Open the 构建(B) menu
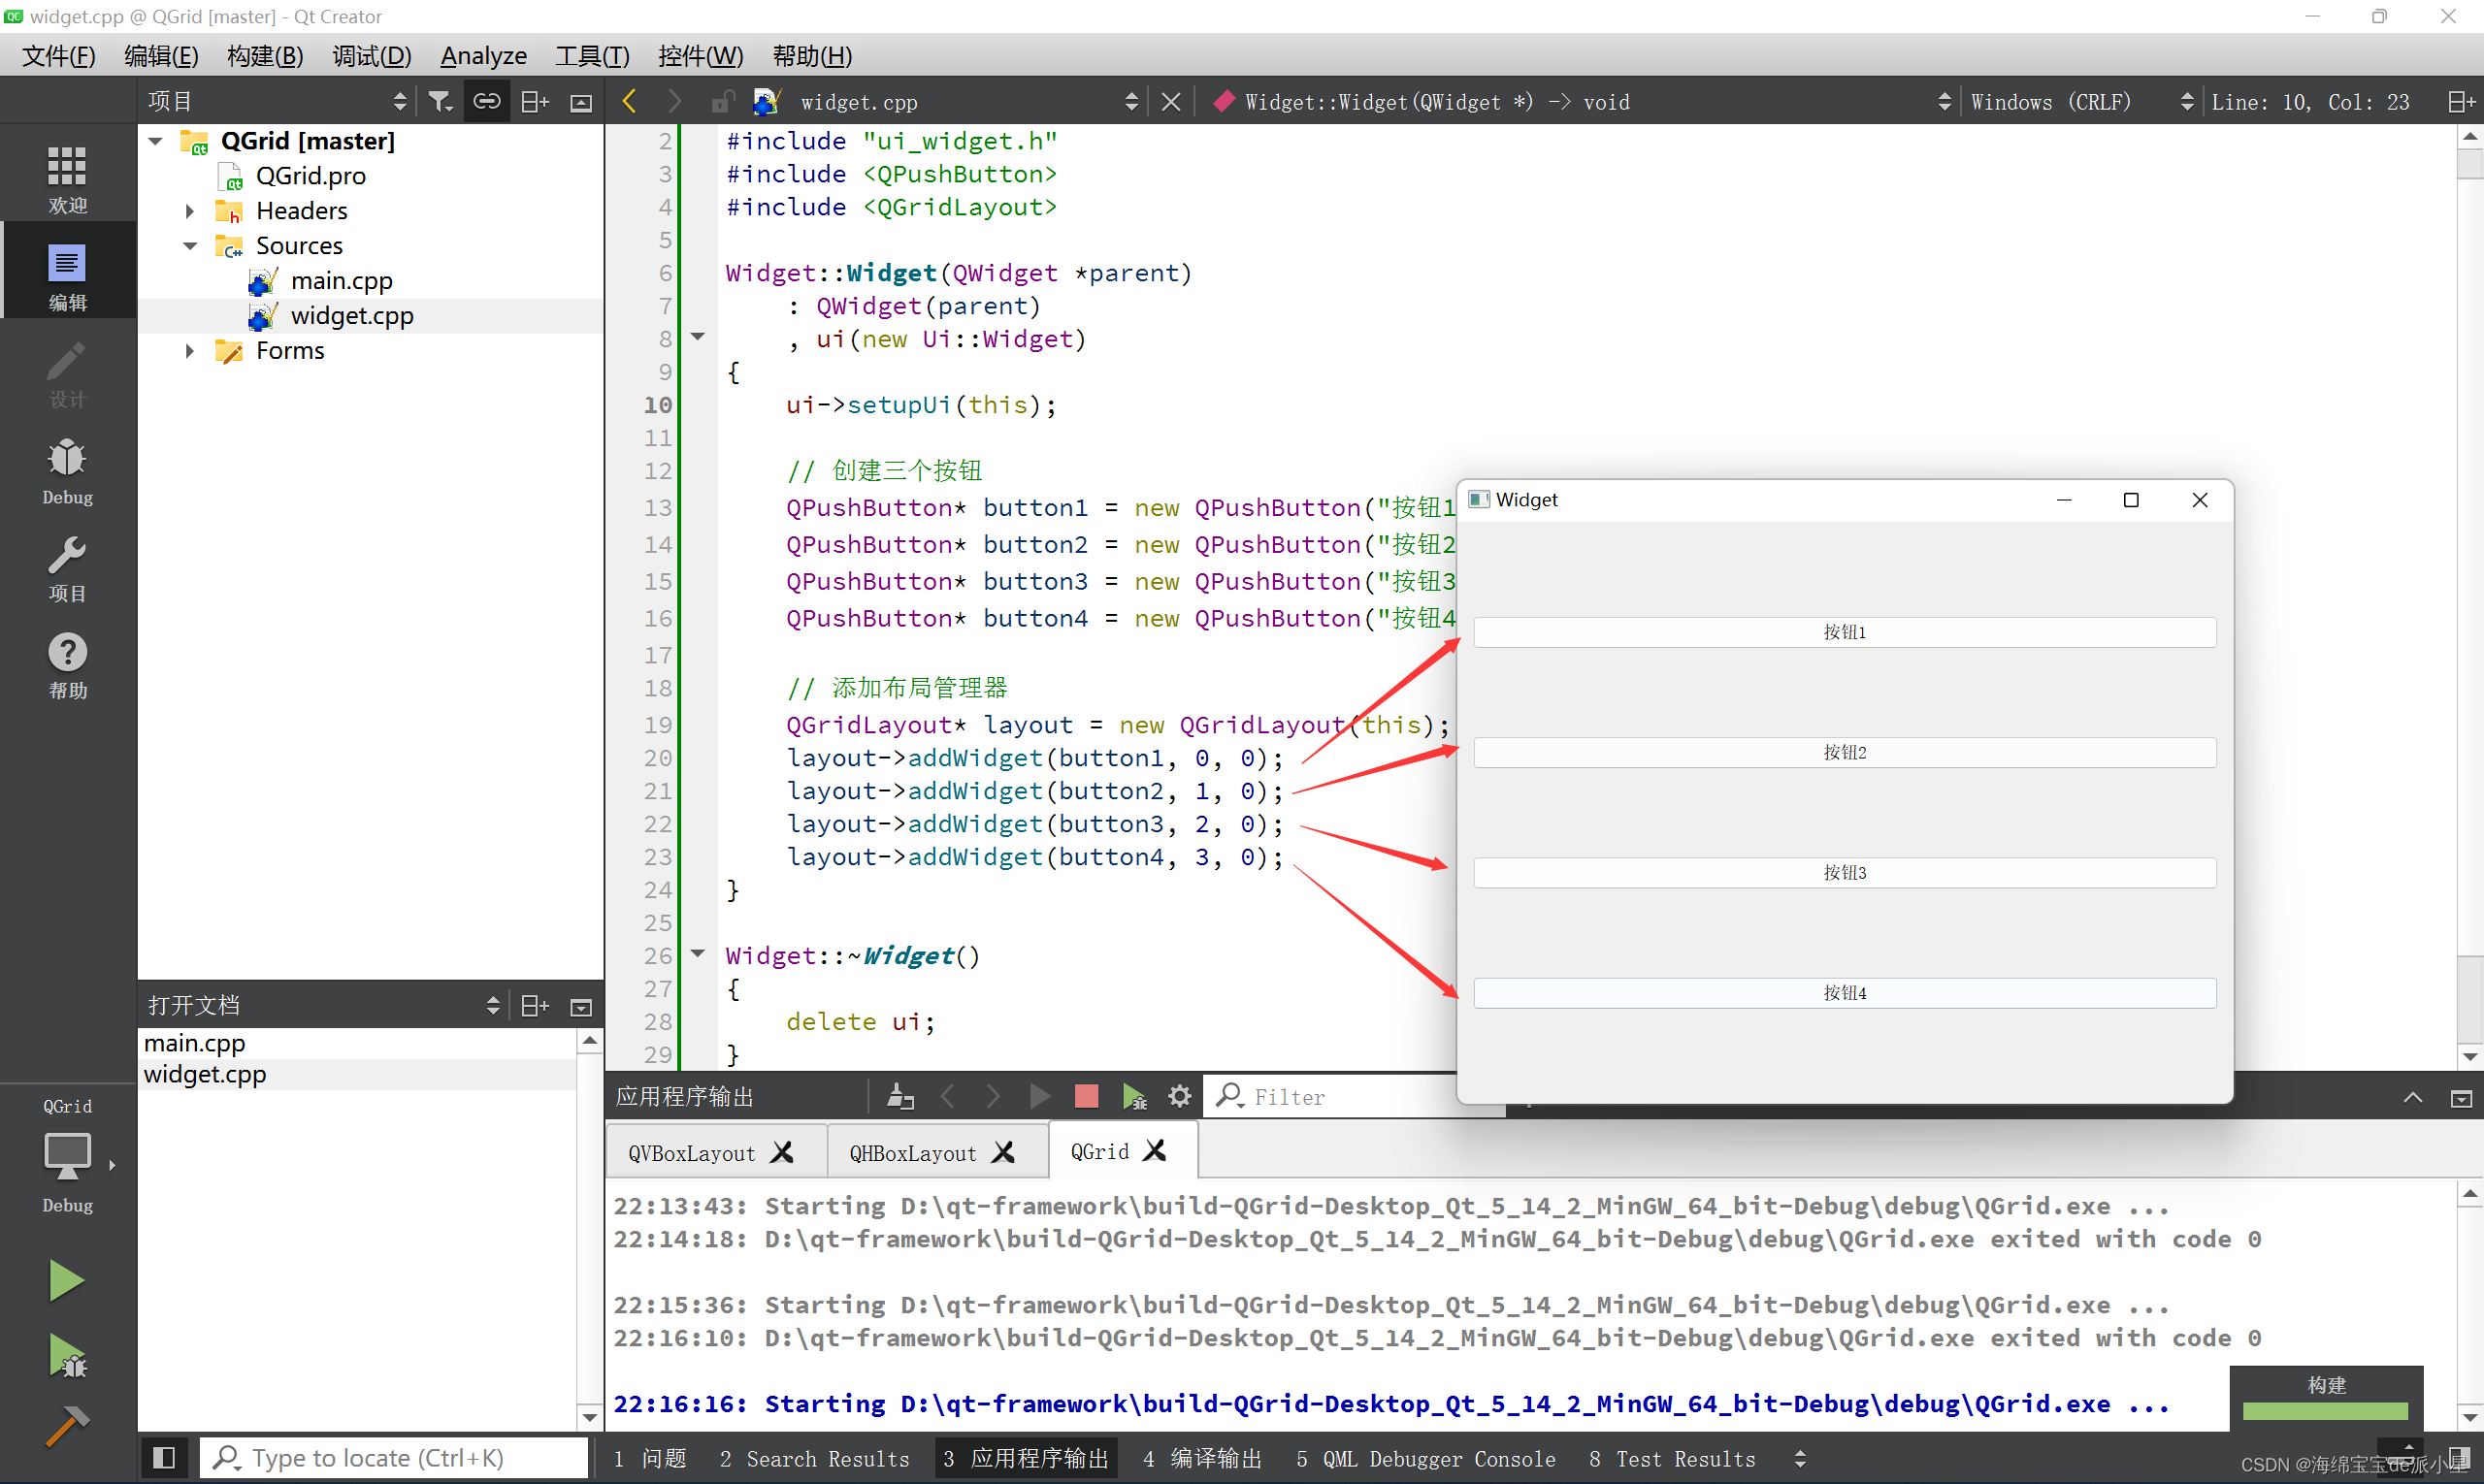 [x=265, y=55]
